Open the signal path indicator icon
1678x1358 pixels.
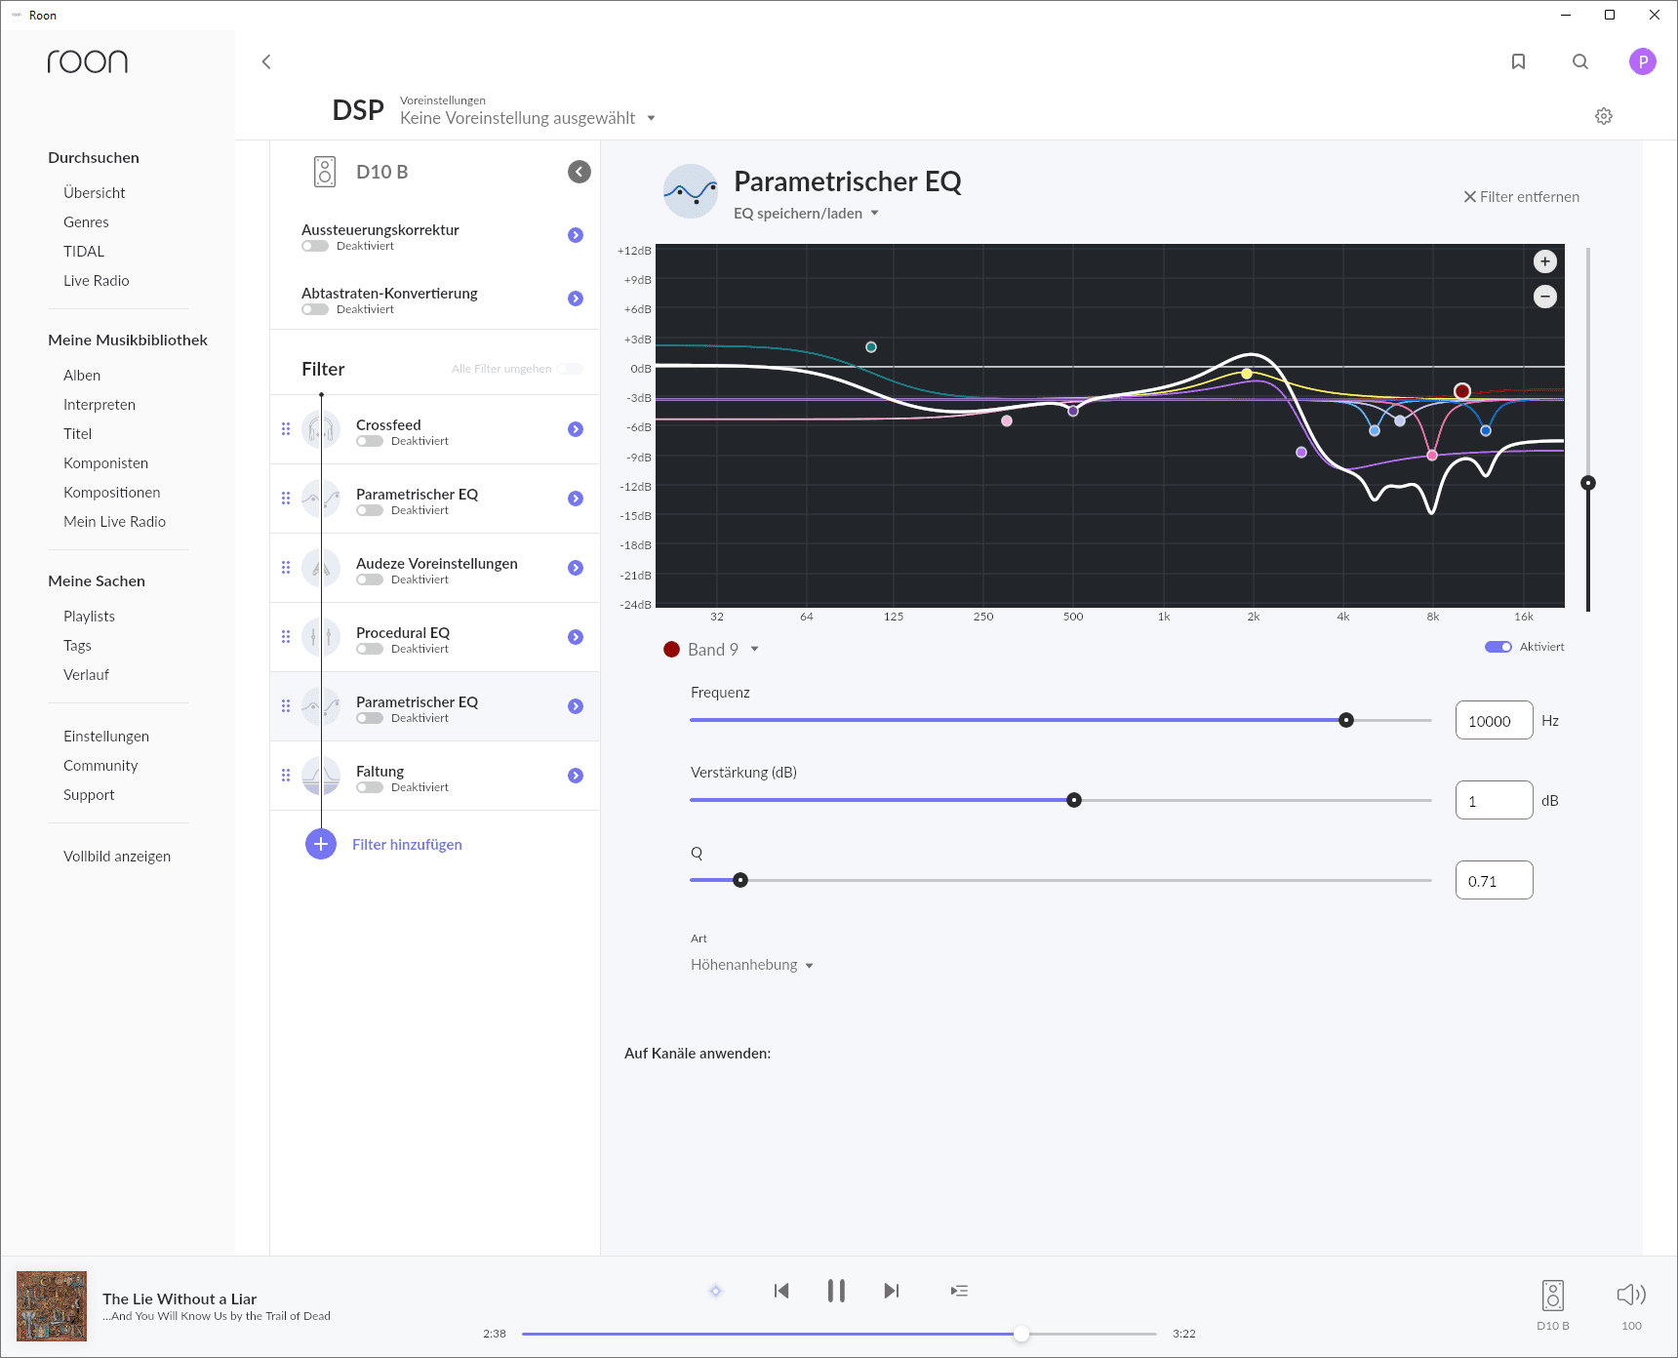tap(715, 1291)
